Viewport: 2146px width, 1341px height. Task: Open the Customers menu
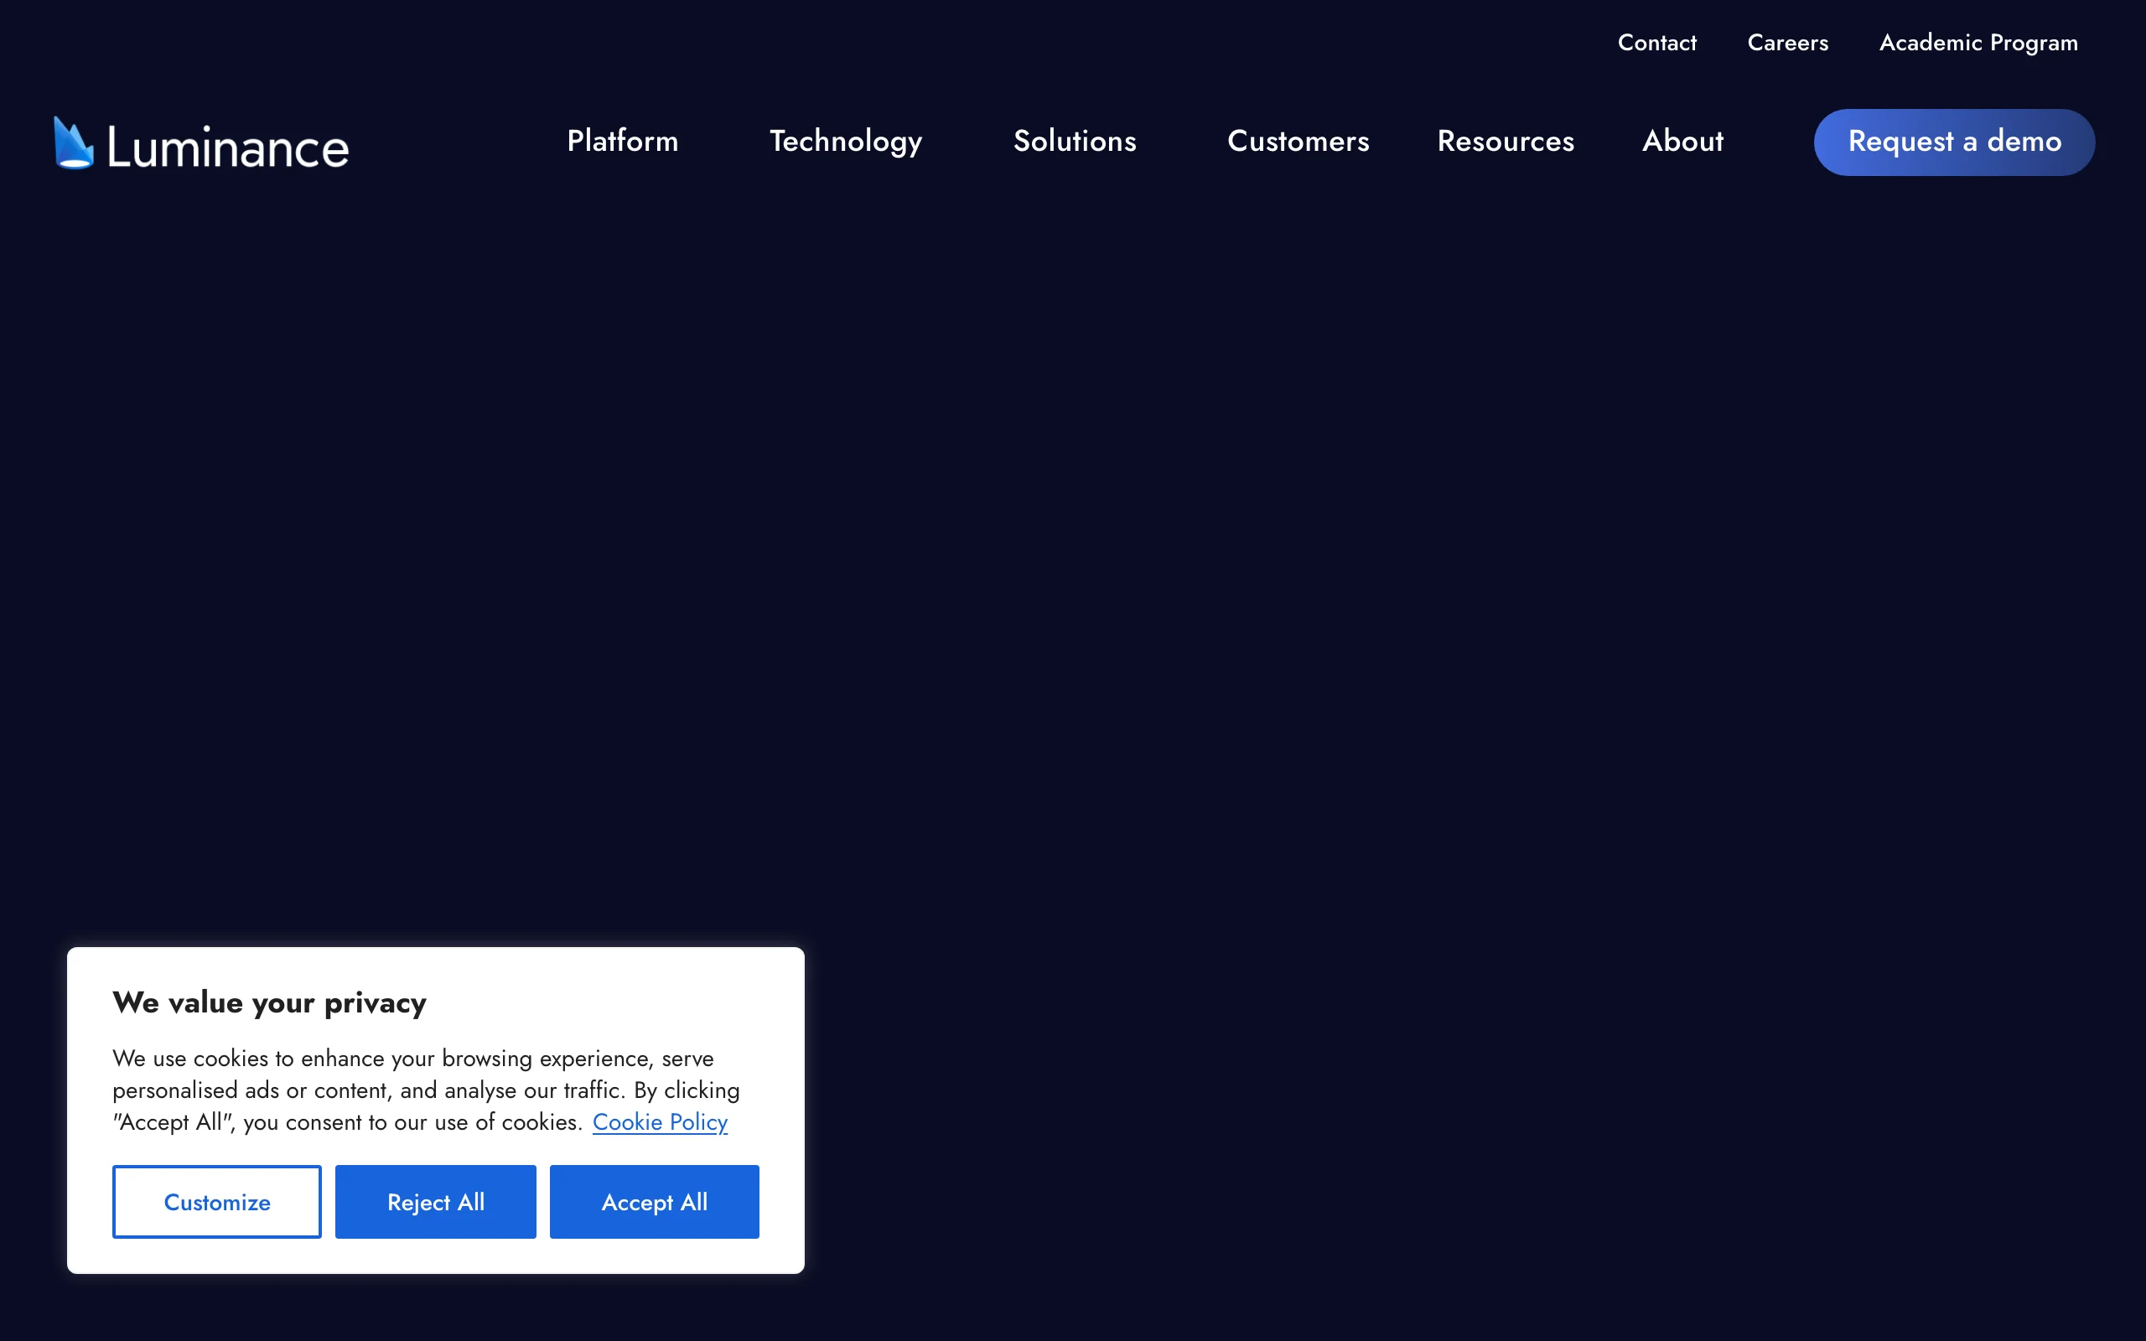1298,141
